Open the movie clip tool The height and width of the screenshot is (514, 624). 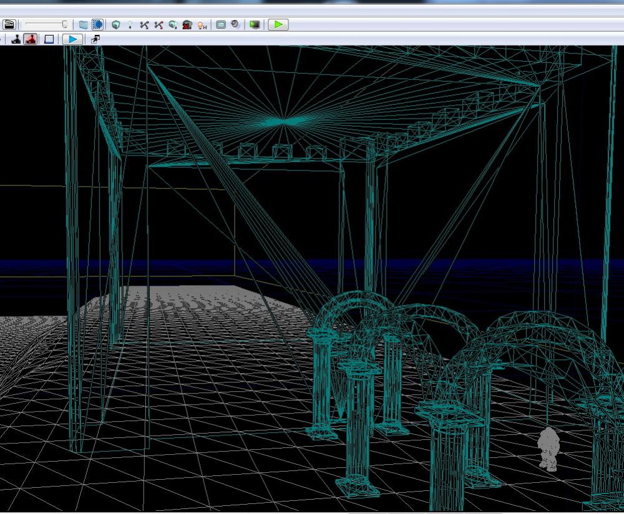[x=9, y=24]
